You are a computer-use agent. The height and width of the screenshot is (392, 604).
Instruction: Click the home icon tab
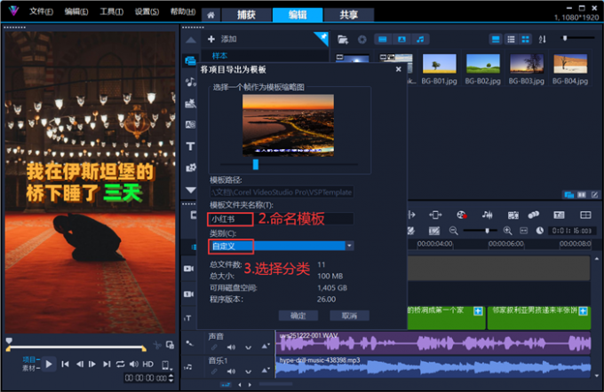pos(210,15)
